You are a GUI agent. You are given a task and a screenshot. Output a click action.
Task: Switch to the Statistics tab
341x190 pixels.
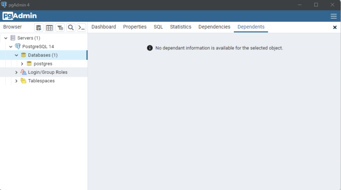click(180, 27)
